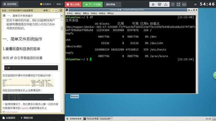Open the dark physical host output thumbnail
The height and width of the screenshot is (121, 216).
(28, 97)
